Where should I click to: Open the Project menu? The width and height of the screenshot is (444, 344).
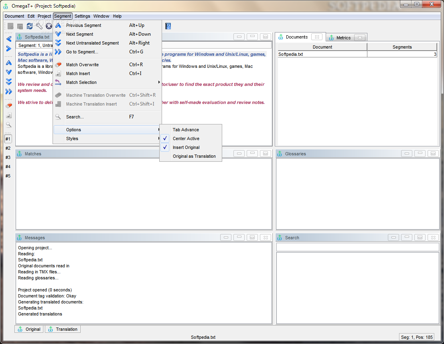(x=44, y=16)
